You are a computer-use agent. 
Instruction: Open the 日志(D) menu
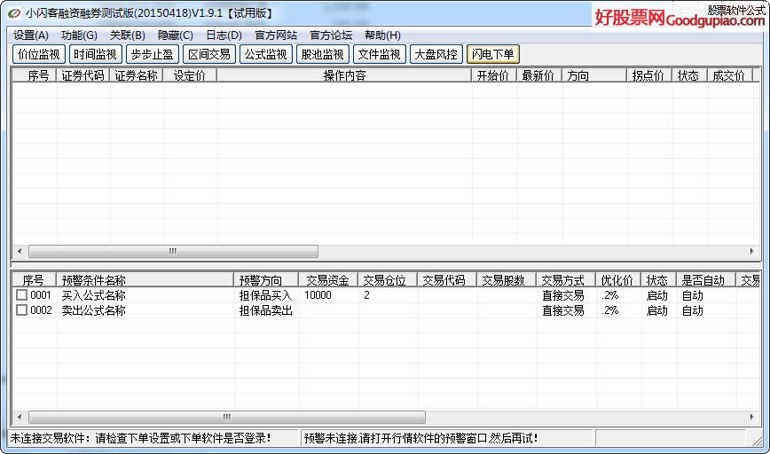224,35
